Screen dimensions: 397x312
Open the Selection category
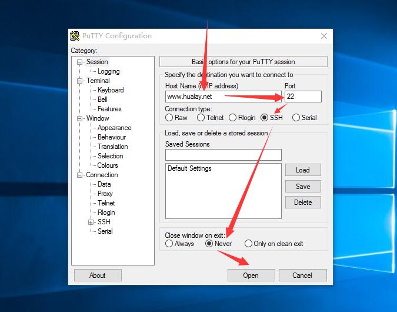(110, 156)
